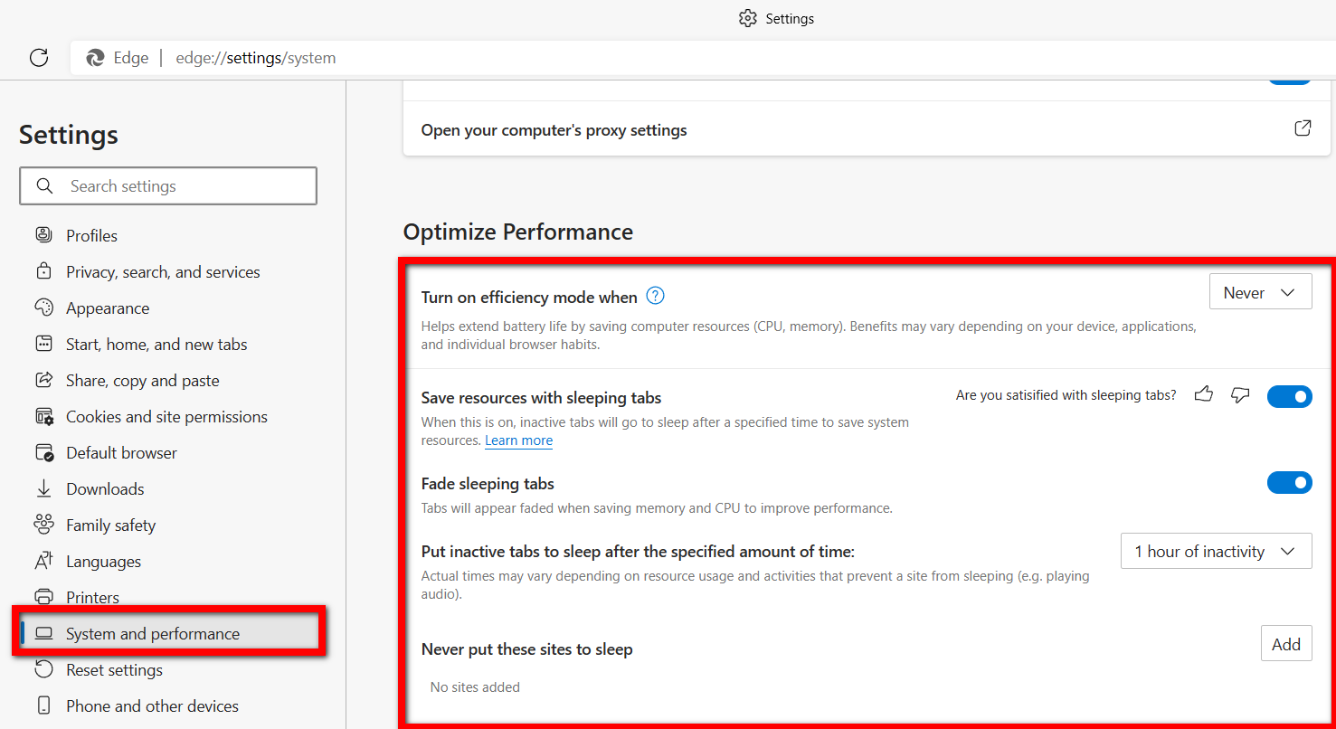Open the efficiency mode Never dropdown
Viewport: 1336px width, 729px height.
(1260, 292)
